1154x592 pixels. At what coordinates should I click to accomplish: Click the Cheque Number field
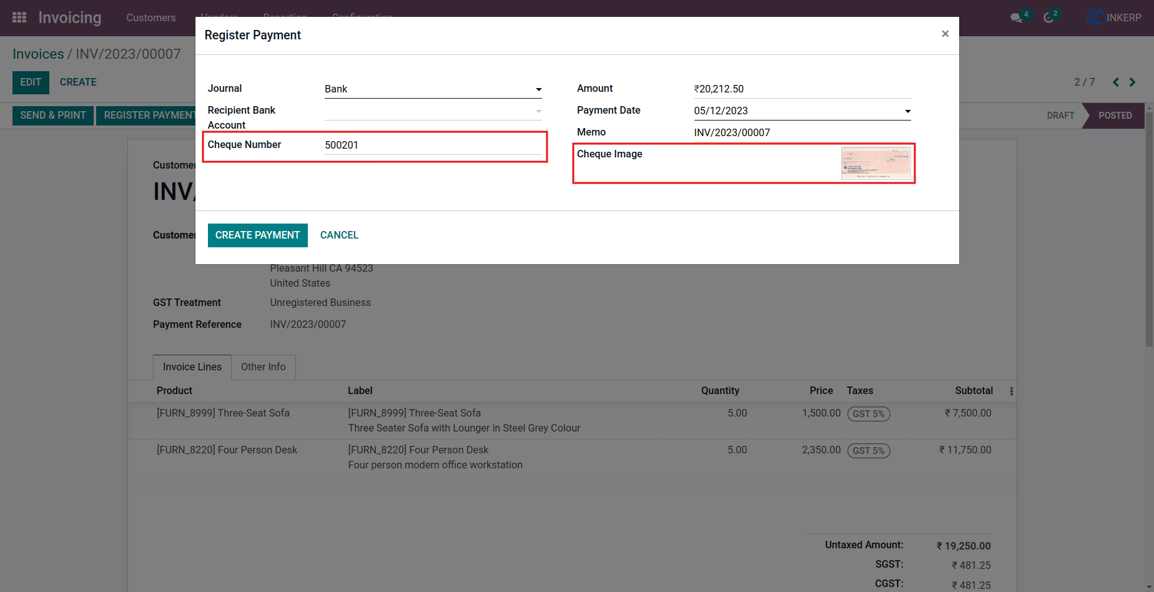click(x=433, y=145)
